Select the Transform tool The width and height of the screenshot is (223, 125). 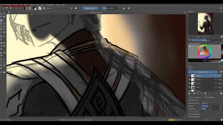click(1, 36)
